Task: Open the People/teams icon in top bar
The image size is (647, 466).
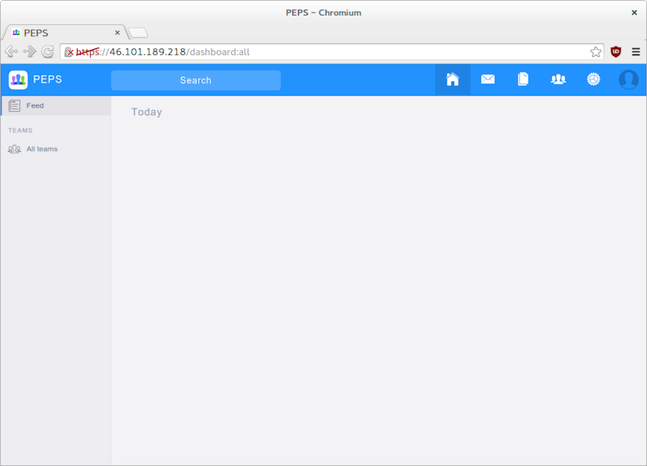Action: [x=559, y=79]
